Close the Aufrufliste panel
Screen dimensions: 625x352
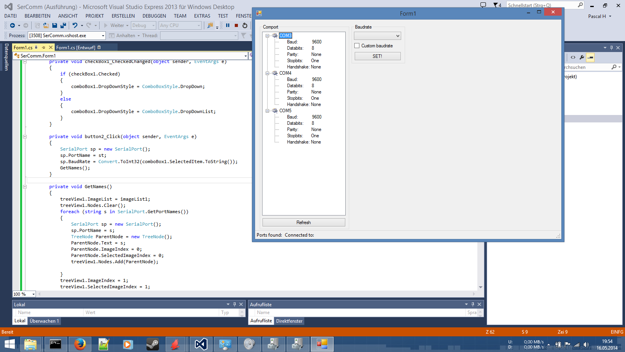click(x=479, y=304)
